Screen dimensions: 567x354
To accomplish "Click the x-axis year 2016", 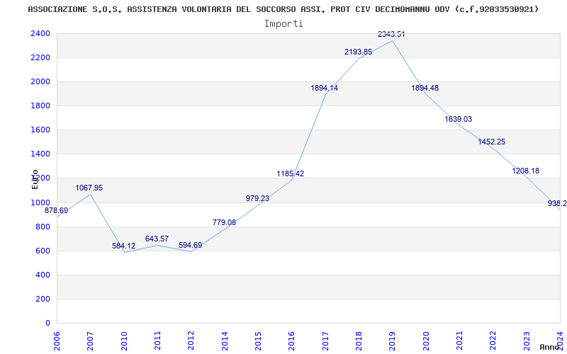I will [x=292, y=341].
